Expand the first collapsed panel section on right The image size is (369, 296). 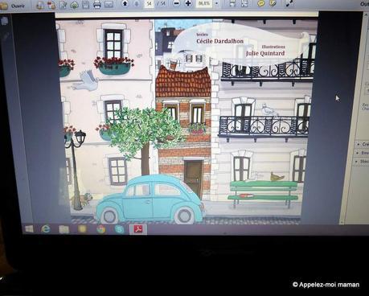[363, 144]
